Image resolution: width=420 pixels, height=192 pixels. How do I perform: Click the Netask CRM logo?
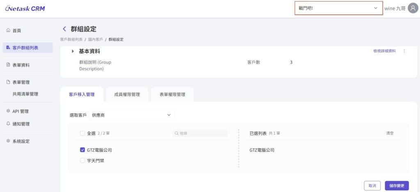[25, 8]
